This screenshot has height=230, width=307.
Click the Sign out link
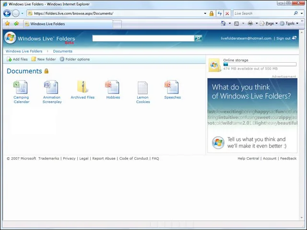pyautogui.click(x=286, y=38)
